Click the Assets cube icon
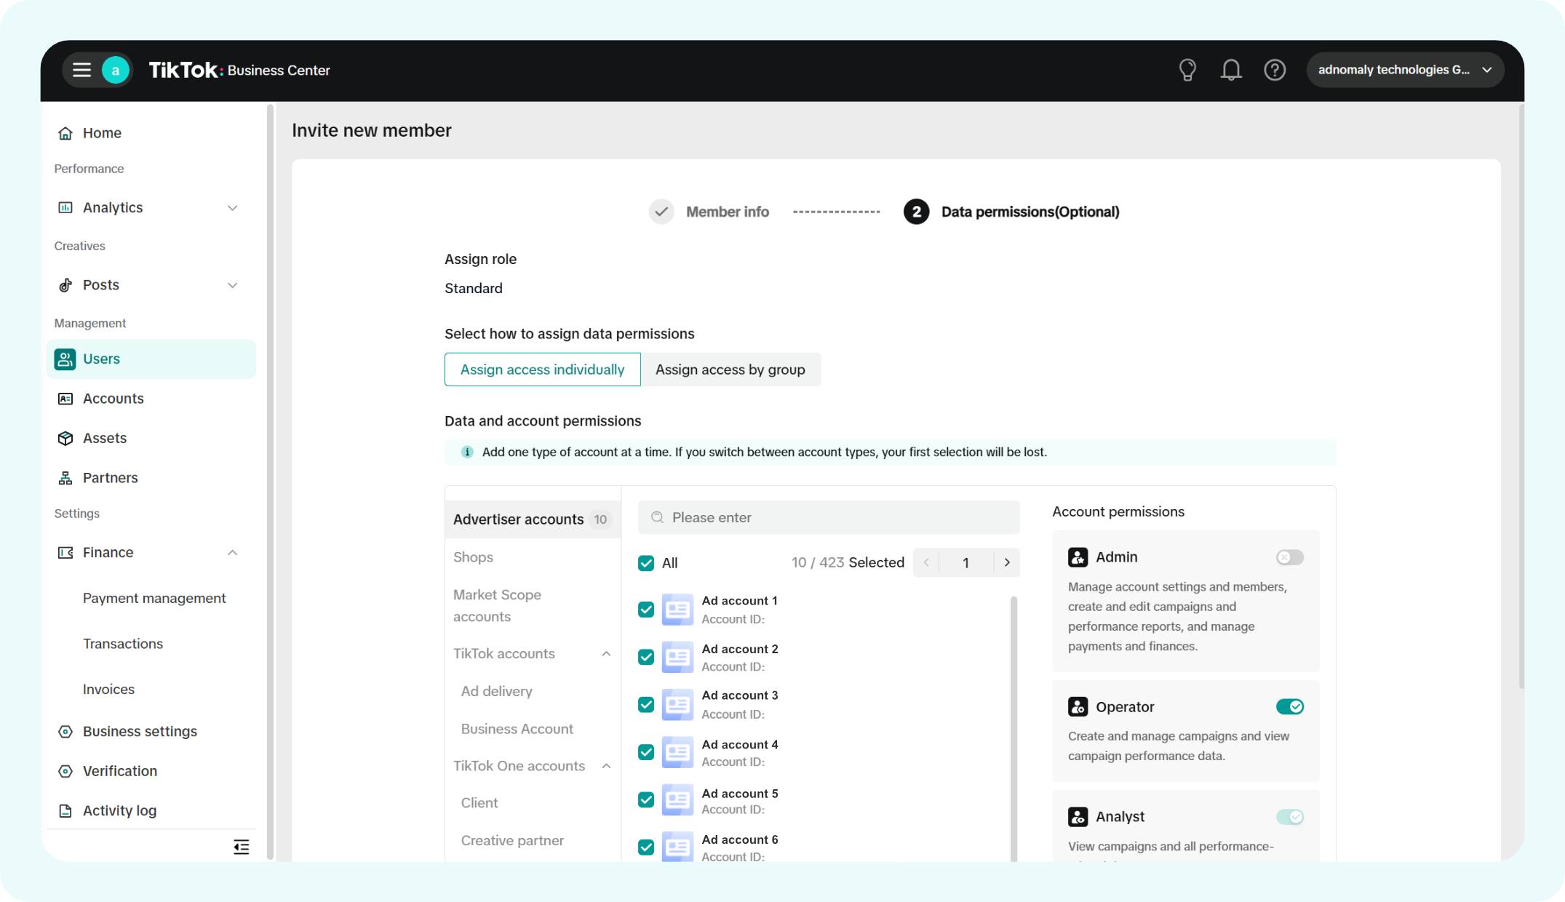 point(65,438)
